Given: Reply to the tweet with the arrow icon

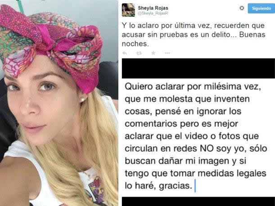Looking at the screenshot, I should point(125,53).
